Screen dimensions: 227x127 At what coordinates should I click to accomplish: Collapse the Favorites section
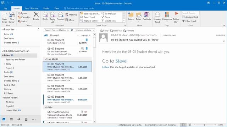pyautogui.click(x=3, y=29)
